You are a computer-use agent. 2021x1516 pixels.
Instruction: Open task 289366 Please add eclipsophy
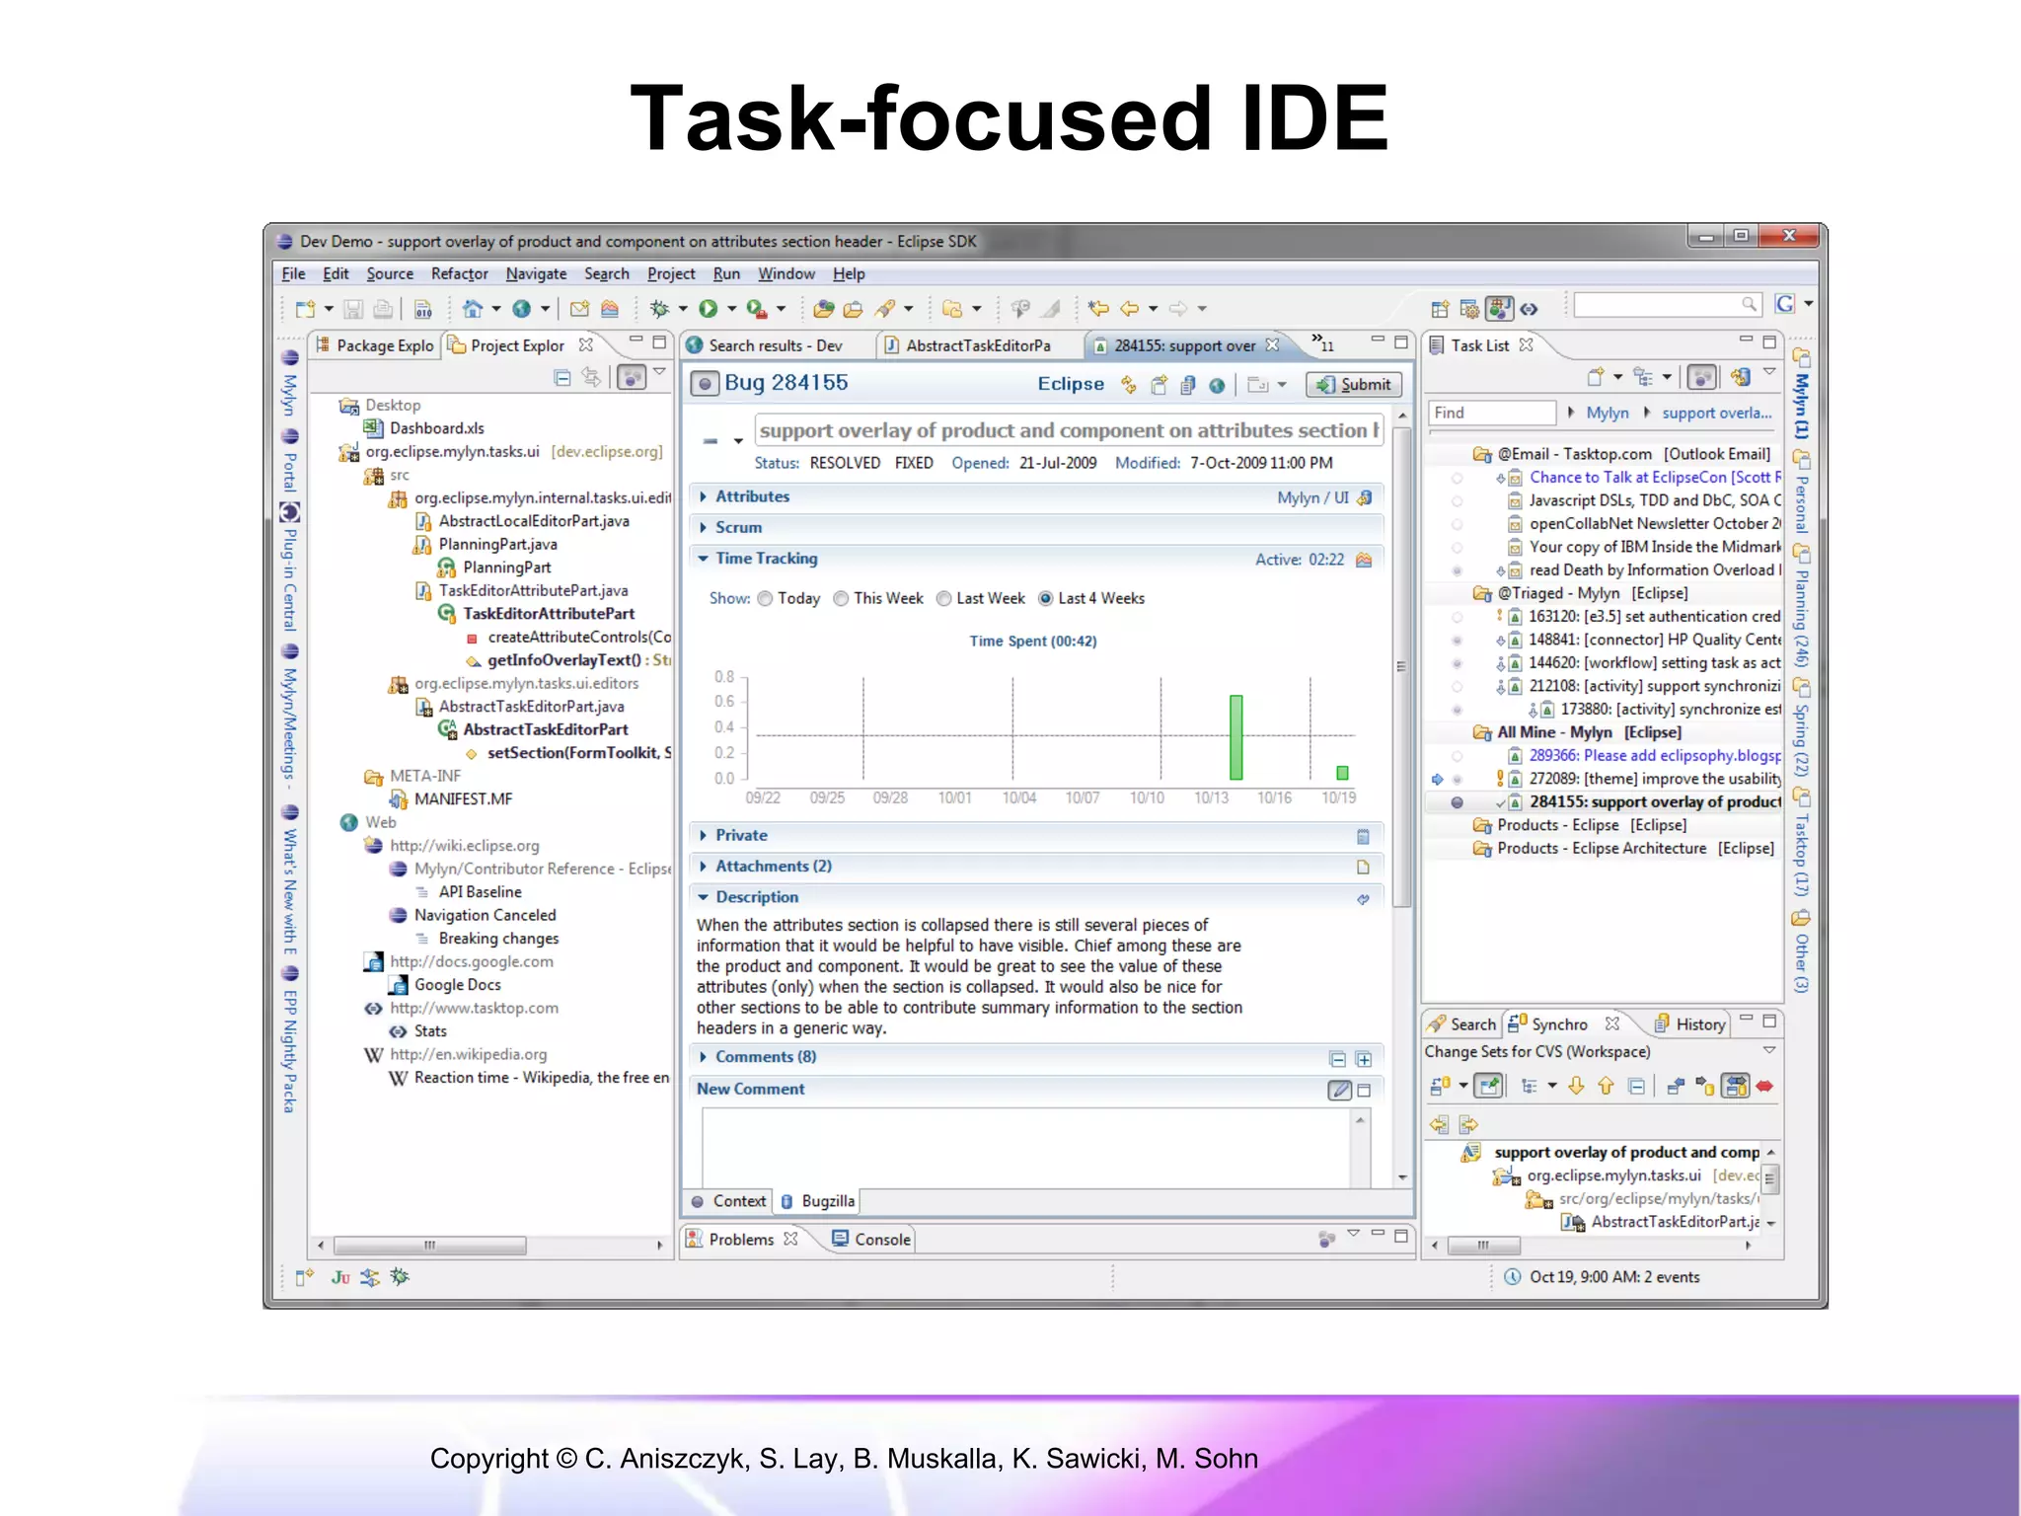(1654, 756)
